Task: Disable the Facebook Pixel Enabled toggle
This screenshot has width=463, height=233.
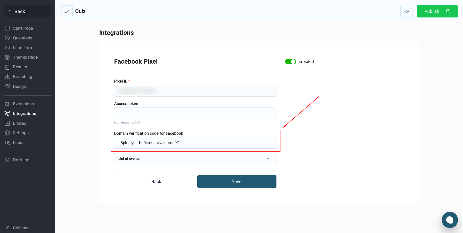Action: pos(291,62)
